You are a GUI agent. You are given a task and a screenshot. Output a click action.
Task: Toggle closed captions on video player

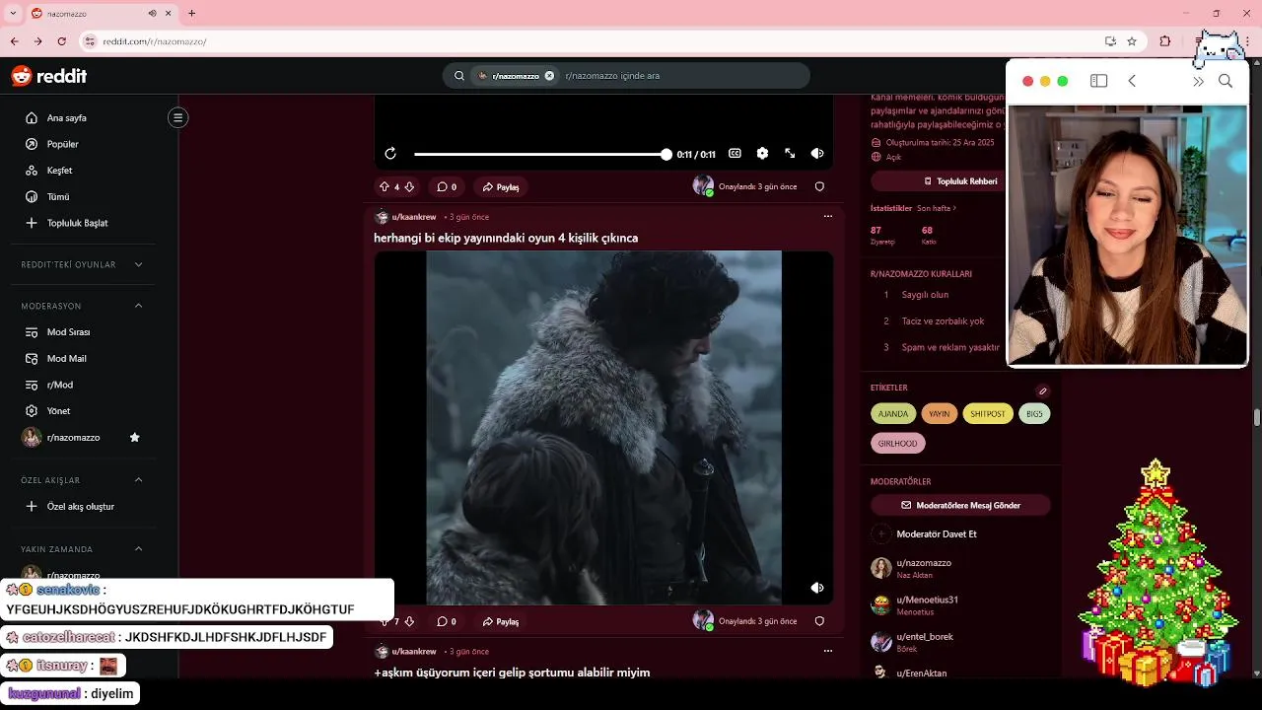click(735, 154)
